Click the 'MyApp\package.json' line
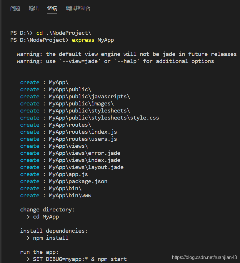The width and height of the screenshot is (240, 263). [x=64, y=181]
